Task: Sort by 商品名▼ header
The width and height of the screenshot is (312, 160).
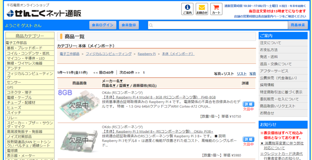Action: [x=109, y=85]
